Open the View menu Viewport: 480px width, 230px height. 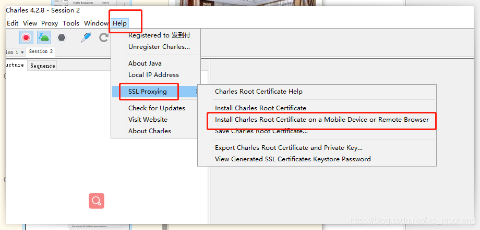point(30,23)
